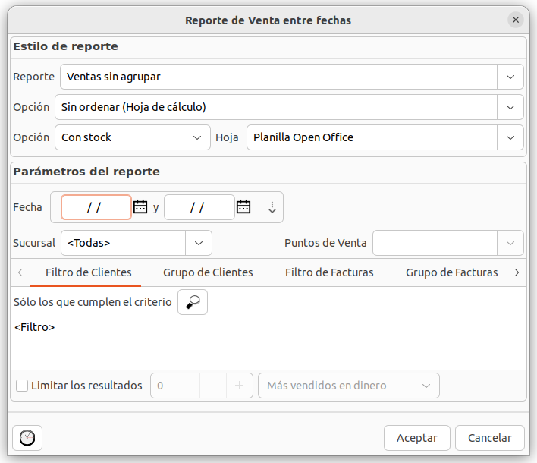This screenshot has width=537, height=463.
Task: Expand the 'Con stock' option dropdown
Action: pyautogui.click(x=197, y=137)
